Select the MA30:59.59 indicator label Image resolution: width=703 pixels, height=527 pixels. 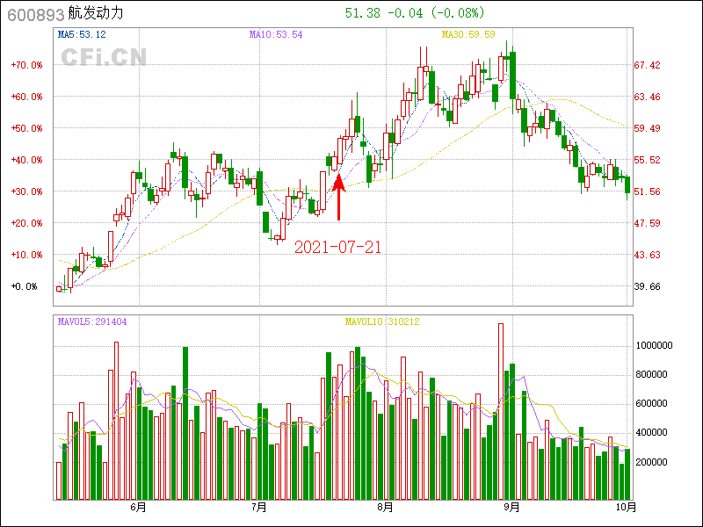468,35
